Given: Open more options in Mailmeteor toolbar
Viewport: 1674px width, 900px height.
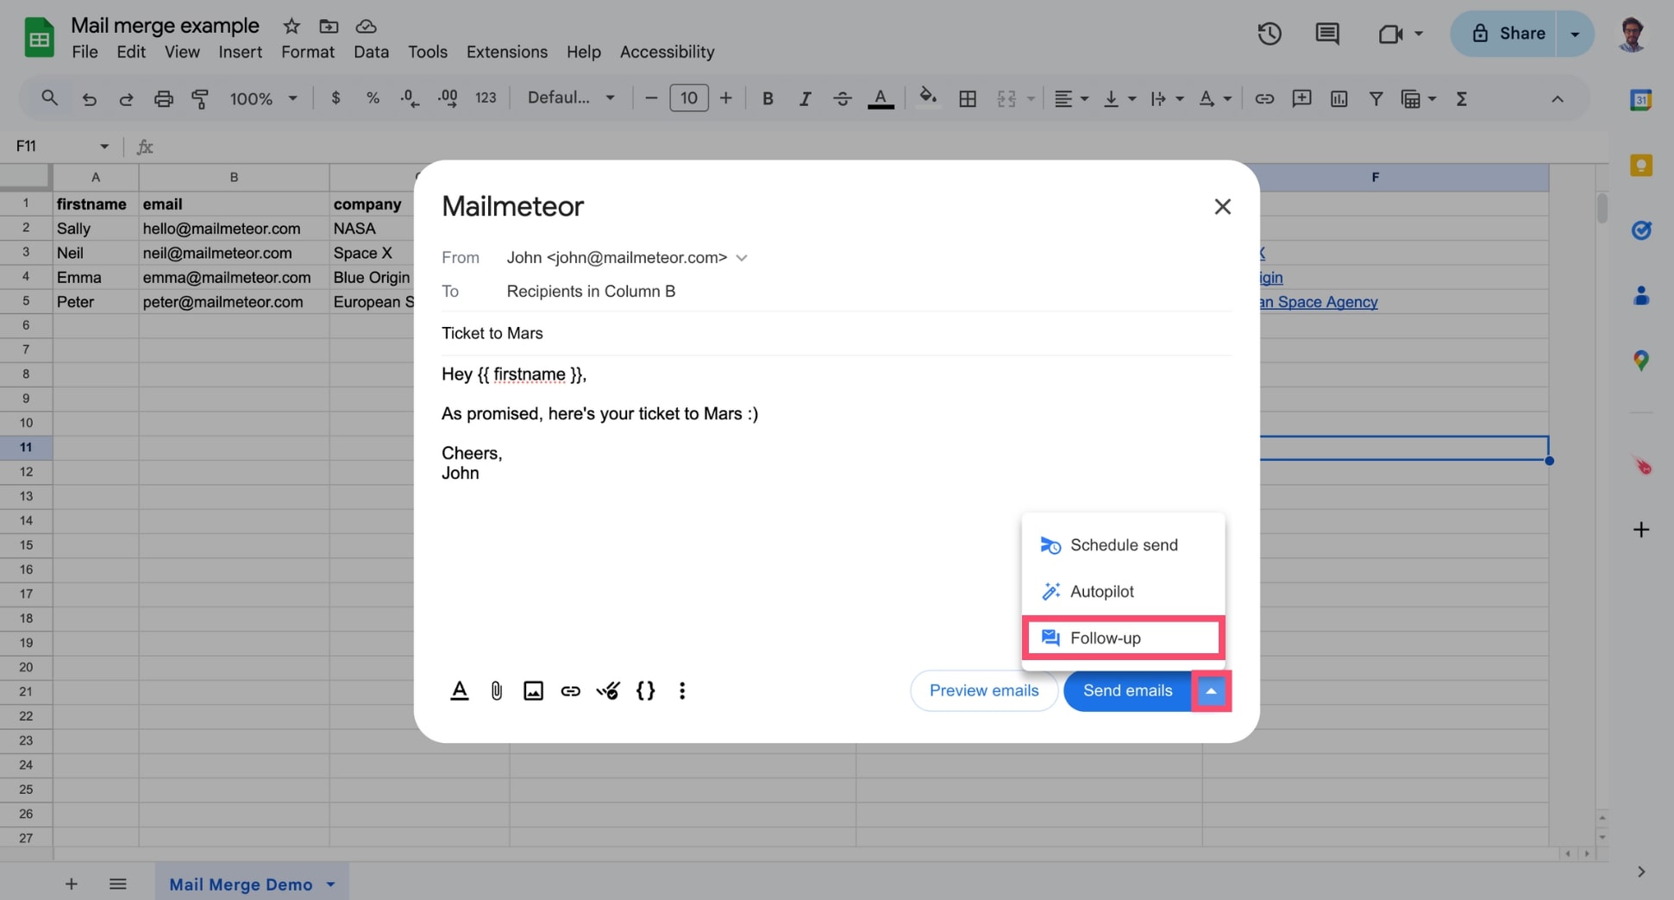Looking at the screenshot, I should [682, 690].
